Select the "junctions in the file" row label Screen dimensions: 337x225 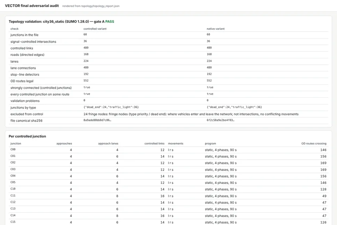(25, 35)
